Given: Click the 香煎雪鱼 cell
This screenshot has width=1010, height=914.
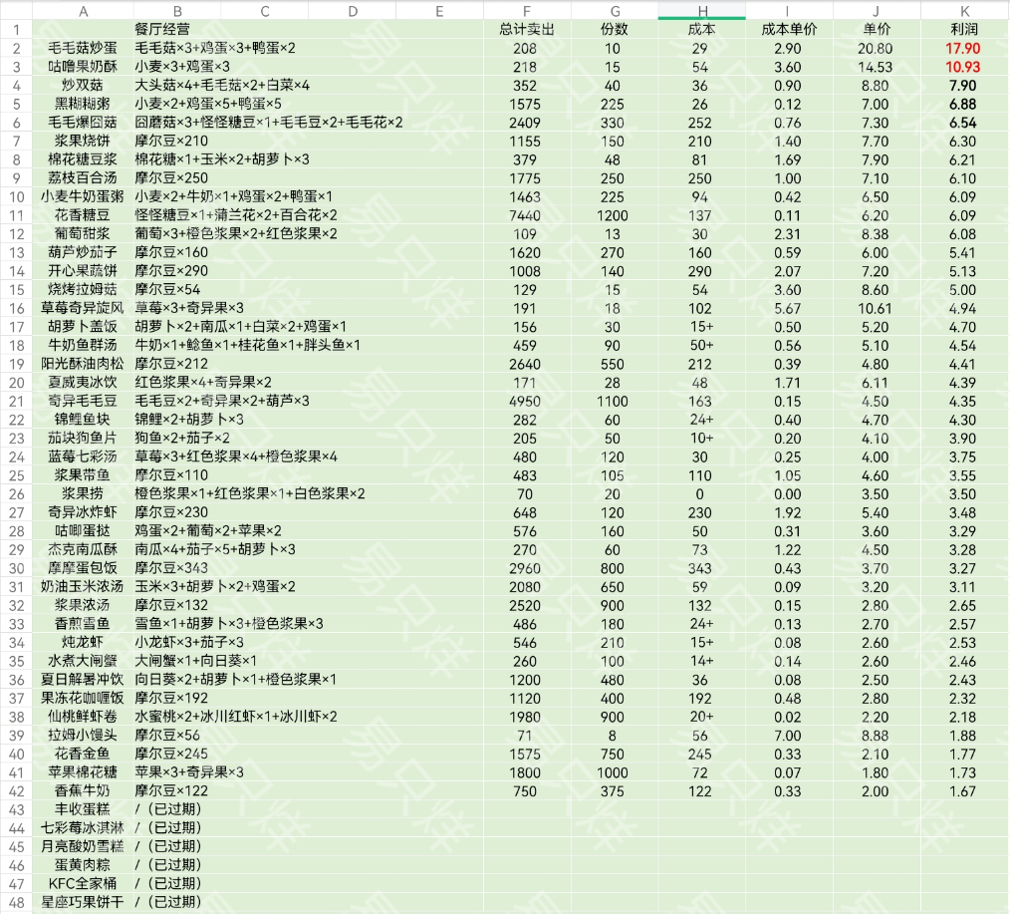Looking at the screenshot, I should click(83, 624).
